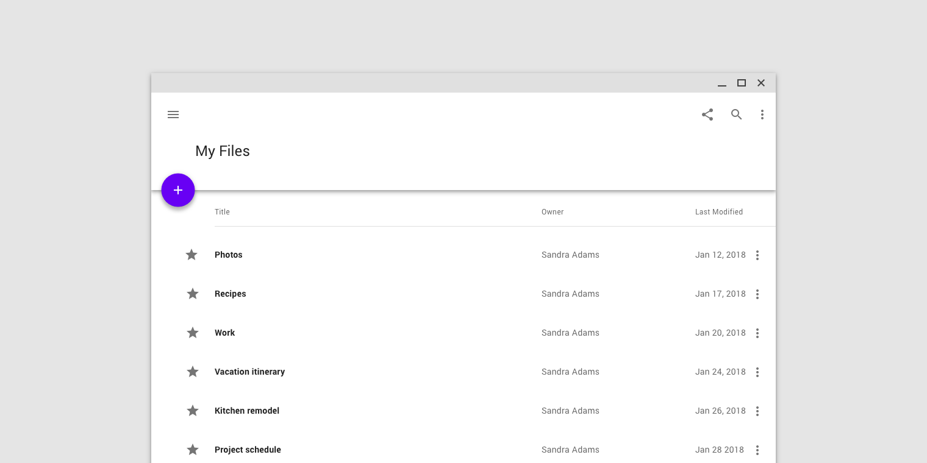Open the toolbar overflow menu
This screenshot has width=927, height=463.
pos(762,115)
